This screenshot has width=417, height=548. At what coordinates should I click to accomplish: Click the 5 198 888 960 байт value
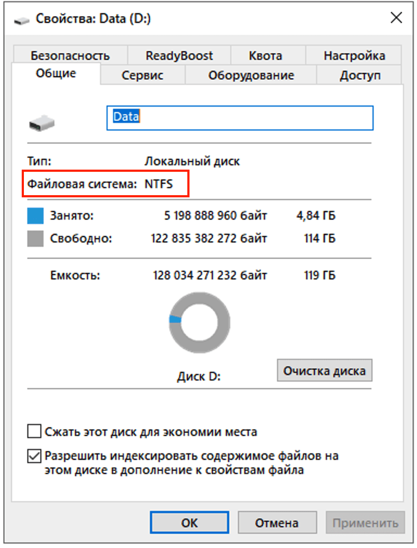click(x=216, y=216)
